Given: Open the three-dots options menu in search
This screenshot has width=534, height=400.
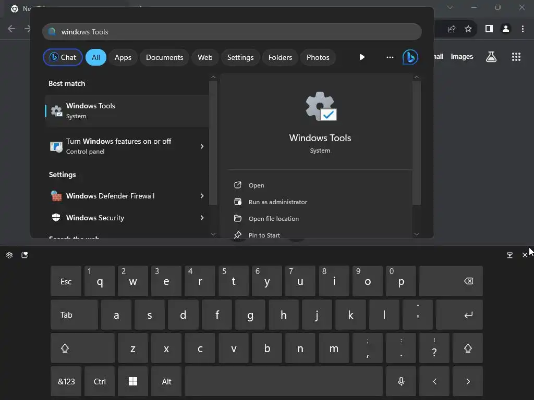Looking at the screenshot, I should (390, 57).
